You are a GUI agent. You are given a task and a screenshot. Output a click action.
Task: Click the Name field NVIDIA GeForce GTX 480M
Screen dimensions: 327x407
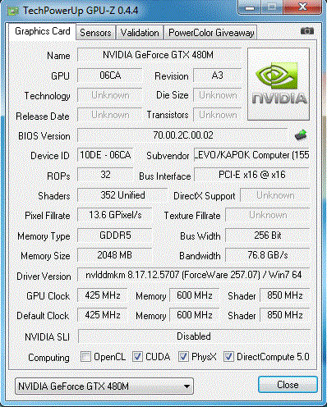click(x=159, y=55)
